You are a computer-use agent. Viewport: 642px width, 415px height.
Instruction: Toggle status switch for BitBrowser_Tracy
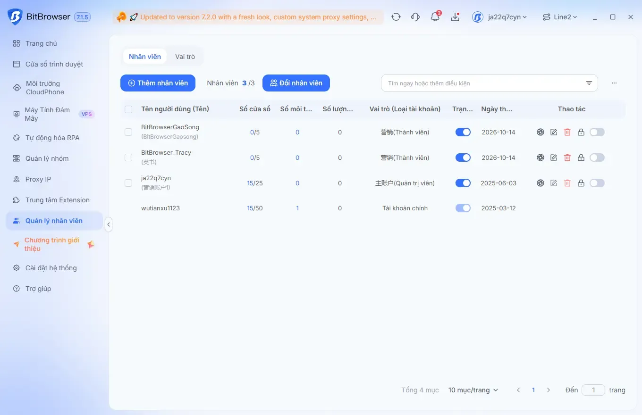[463, 158]
